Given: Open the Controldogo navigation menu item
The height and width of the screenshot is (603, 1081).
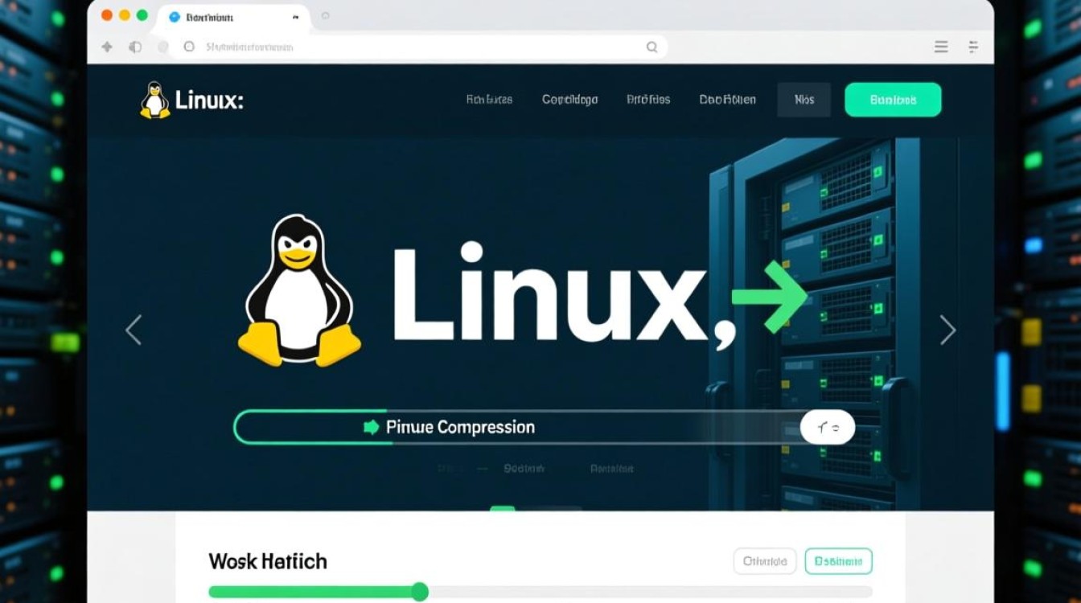Looking at the screenshot, I should click(x=569, y=99).
